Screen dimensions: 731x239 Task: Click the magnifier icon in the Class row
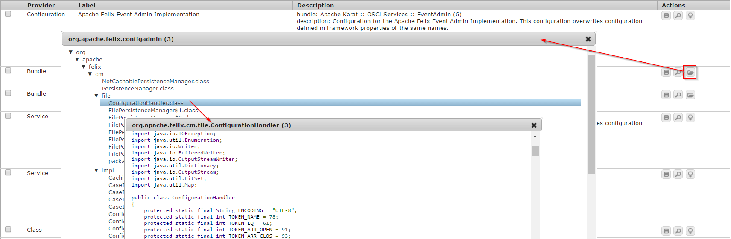tap(678, 231)
